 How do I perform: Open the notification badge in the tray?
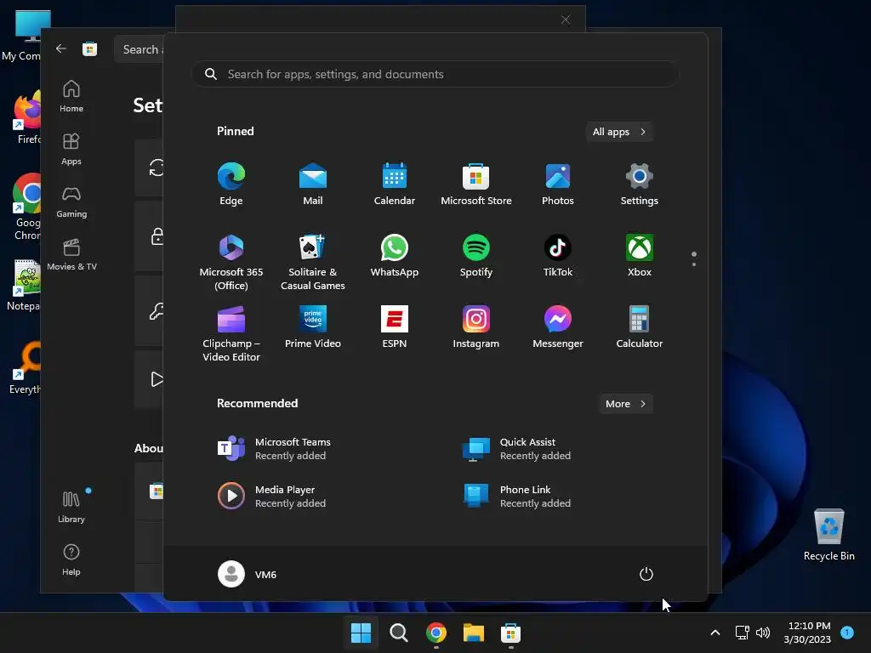point(847,632)
